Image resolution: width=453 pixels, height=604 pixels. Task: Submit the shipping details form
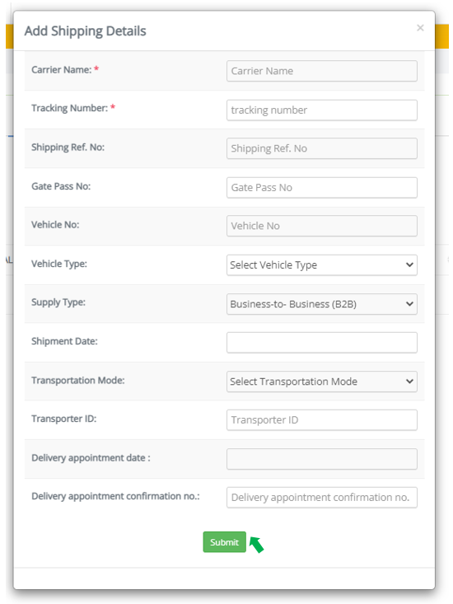[224, 542]
